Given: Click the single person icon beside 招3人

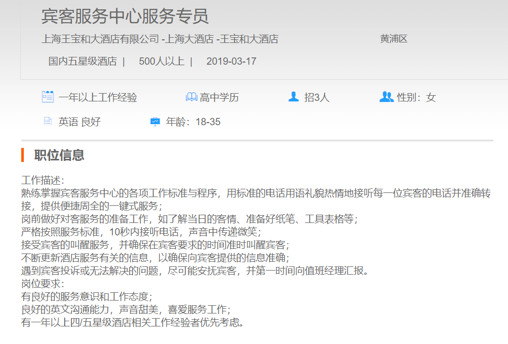Looking at the screenshot, I should (294, 97).
